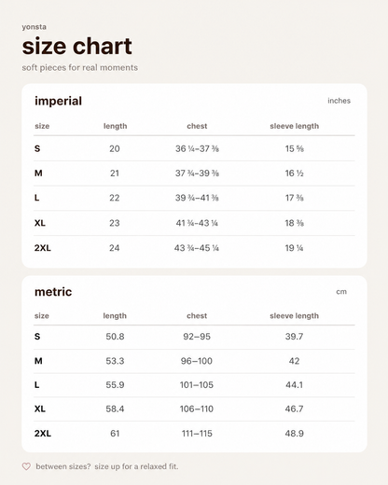The width and height of the screenshot is (388, 485).
Task: Select size 2XL row in imperial table
Action: coord(194,248)
